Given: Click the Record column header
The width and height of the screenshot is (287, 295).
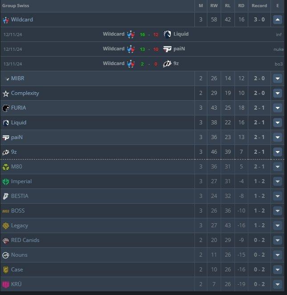Looking at the screenshot, I should coord(259,6).
